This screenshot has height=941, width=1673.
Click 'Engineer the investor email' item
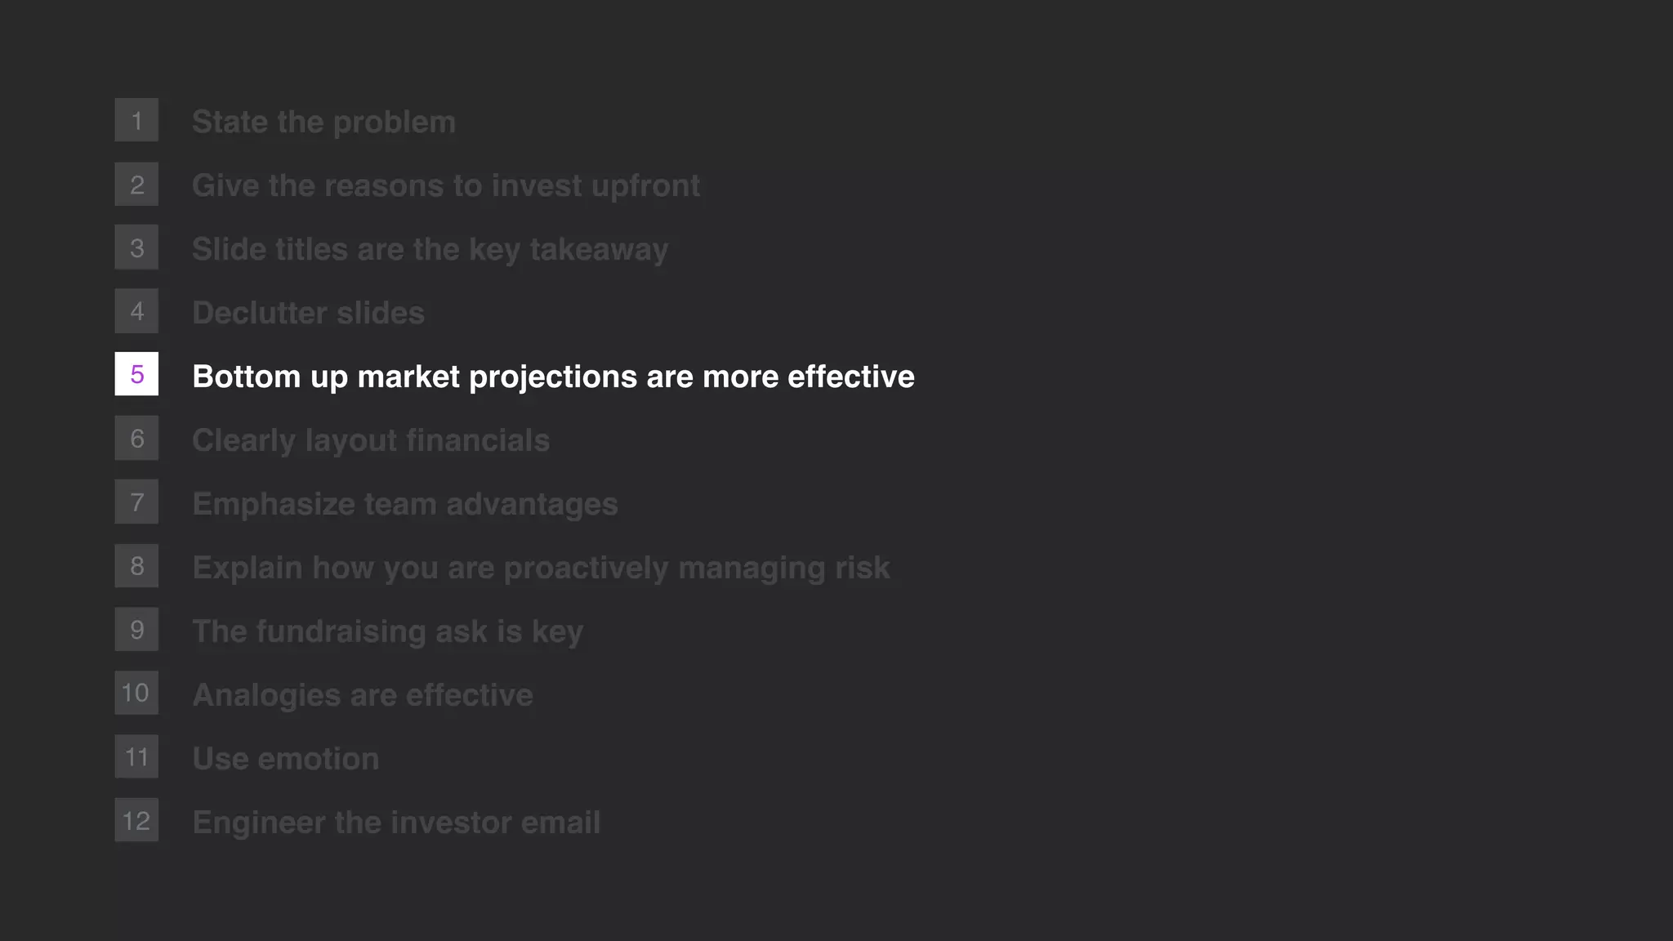click(x=396, y=823)
